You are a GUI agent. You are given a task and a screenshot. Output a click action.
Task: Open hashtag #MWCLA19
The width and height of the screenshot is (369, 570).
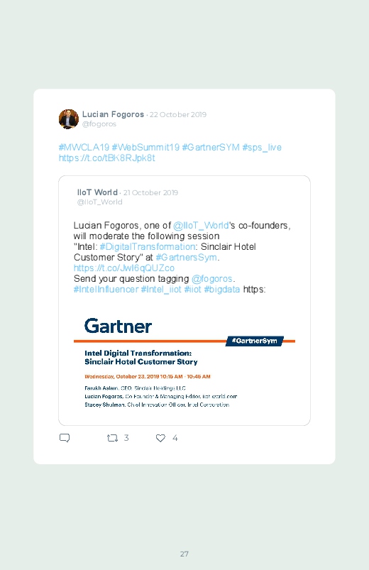[x=84, y=147]
